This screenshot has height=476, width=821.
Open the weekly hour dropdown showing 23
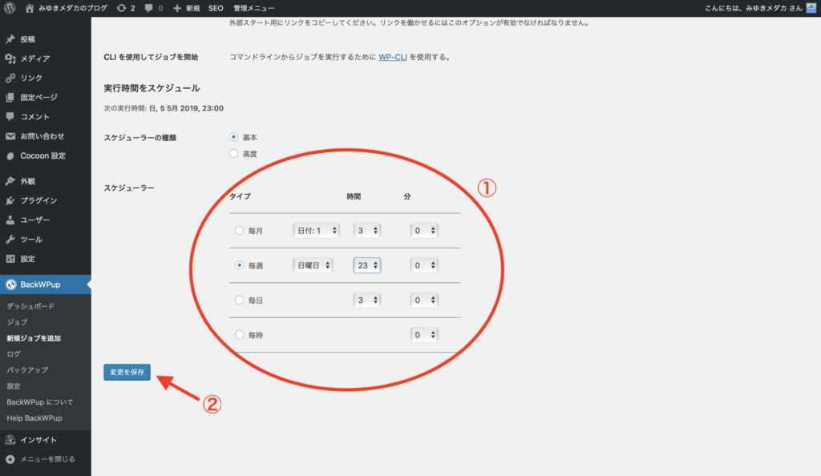pyautogui.click(x=366, y=265)
